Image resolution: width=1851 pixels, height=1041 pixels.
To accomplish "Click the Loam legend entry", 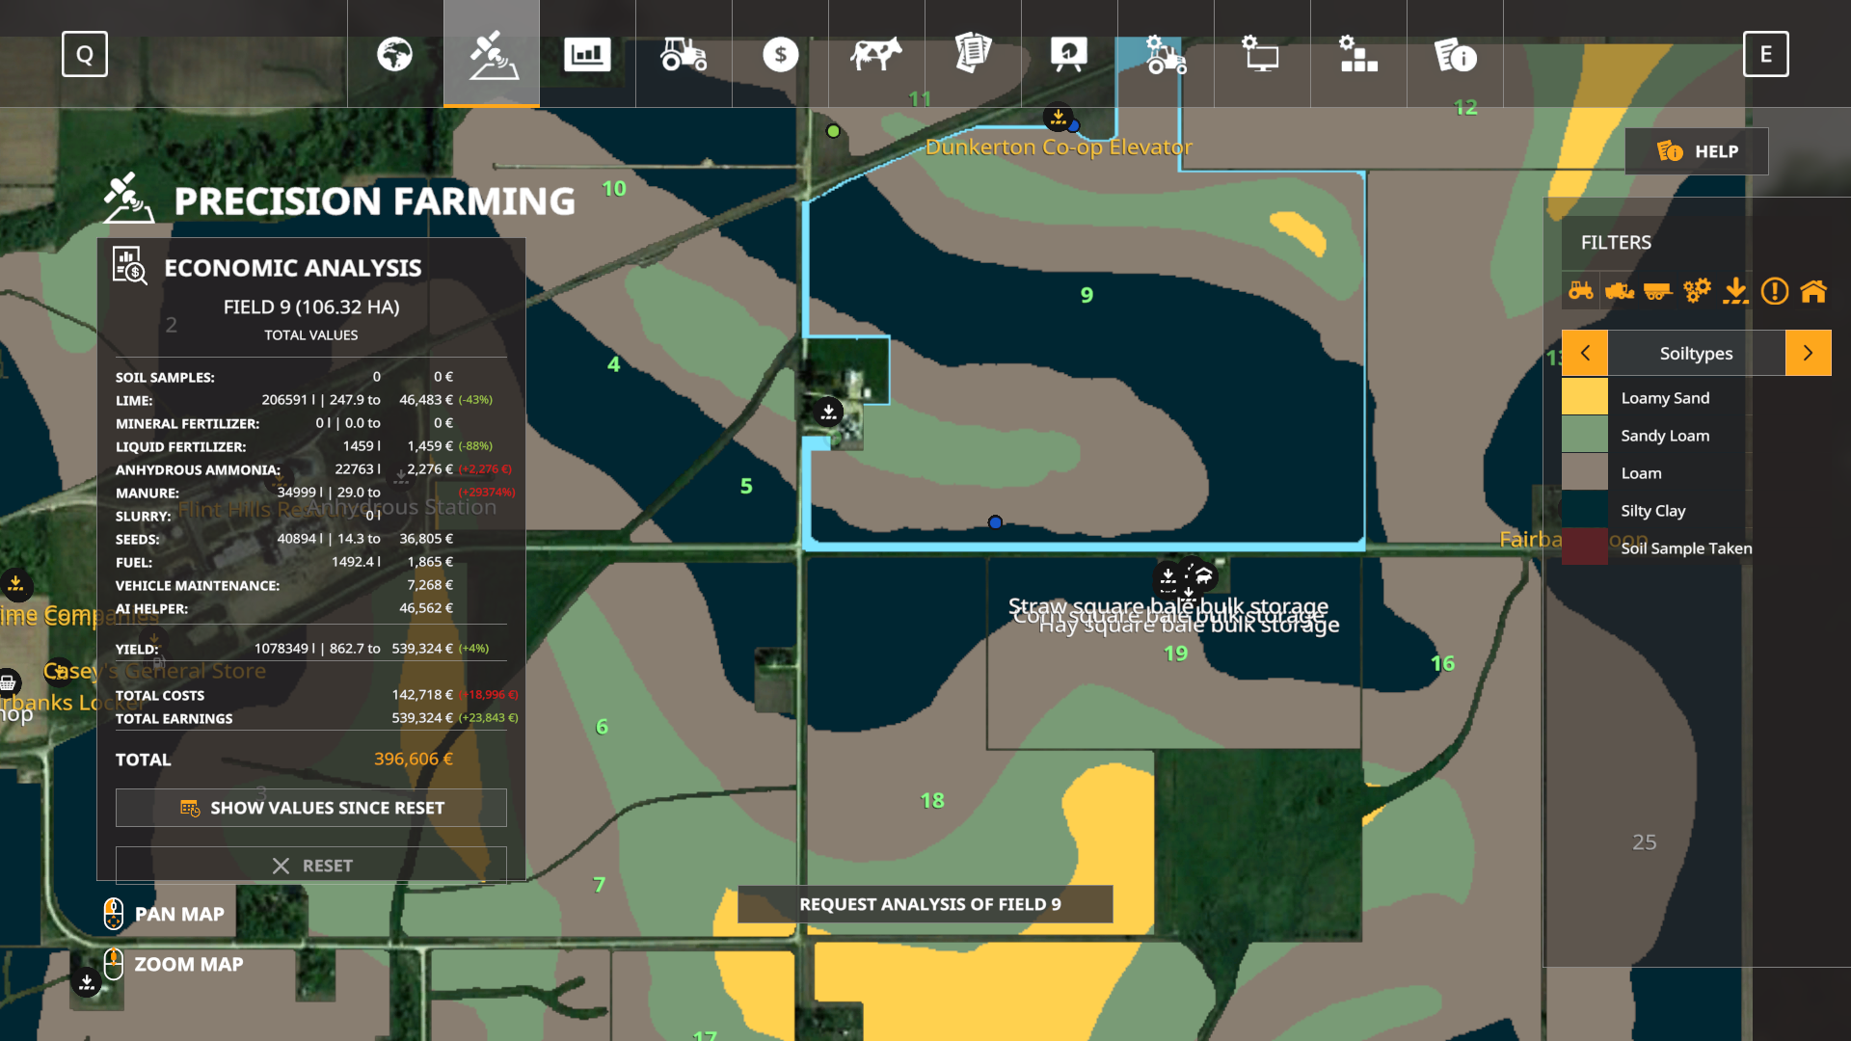I will (x=1642, y=473).
